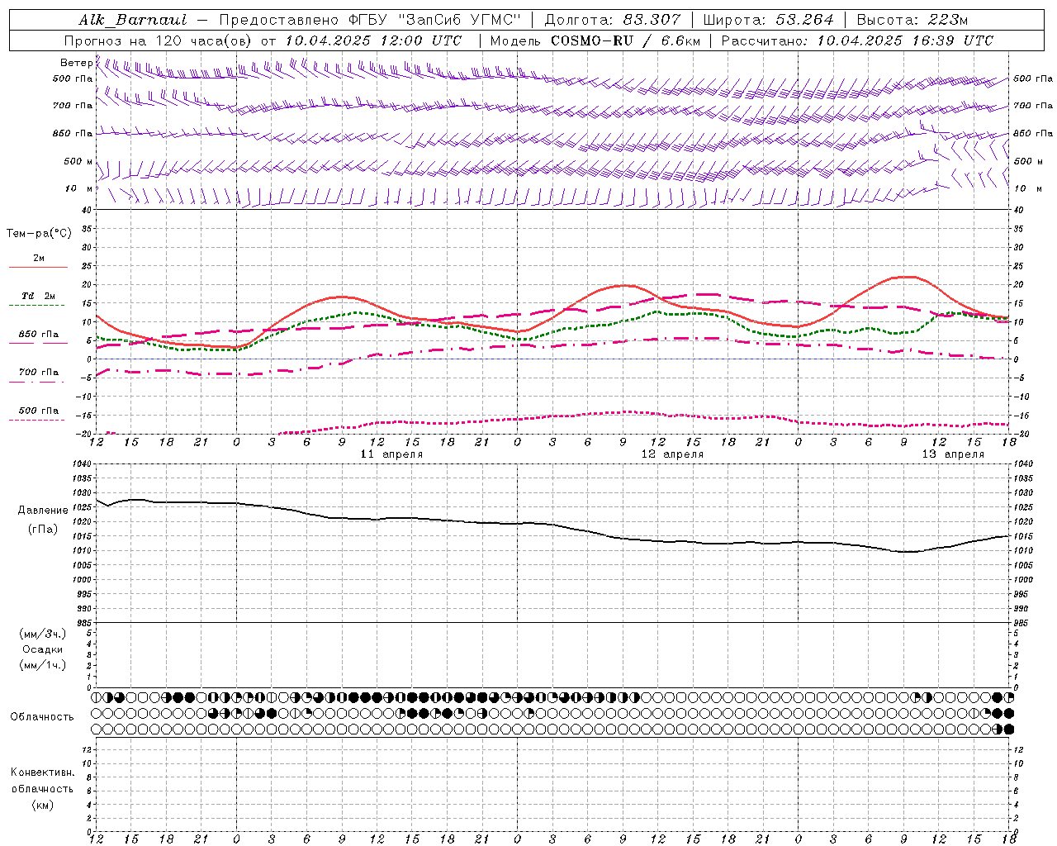Click the 13 апреля date label
The height and width of the screenshot is (846, 1057).
pos(954,454)
